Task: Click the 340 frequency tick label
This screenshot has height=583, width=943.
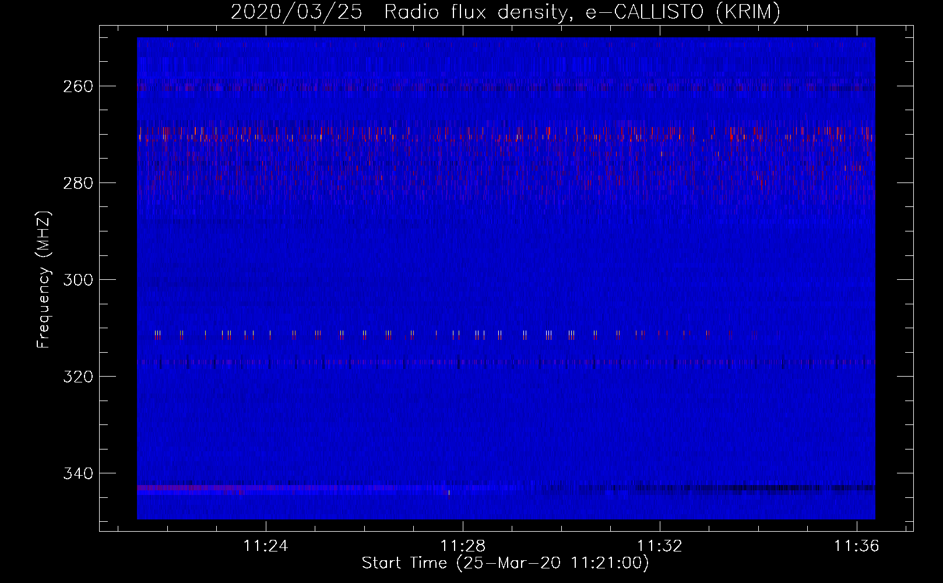Action: coord(78,473)
